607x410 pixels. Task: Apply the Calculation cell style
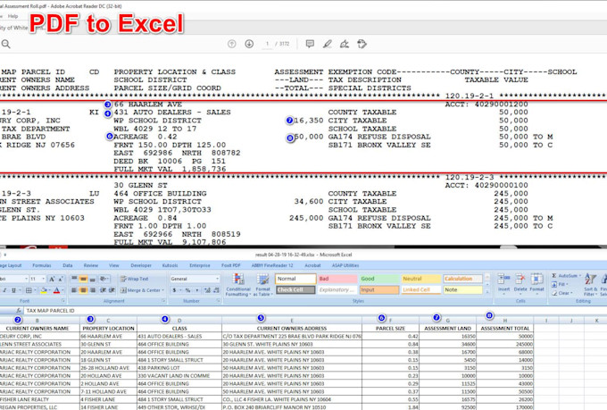(x=462, y=279)
